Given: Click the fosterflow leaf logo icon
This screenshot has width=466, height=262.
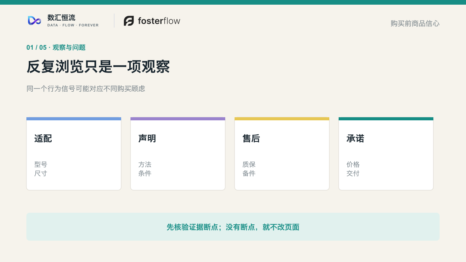Looking at the screenshot, I should pyautogui.click(x=129, y=21).
